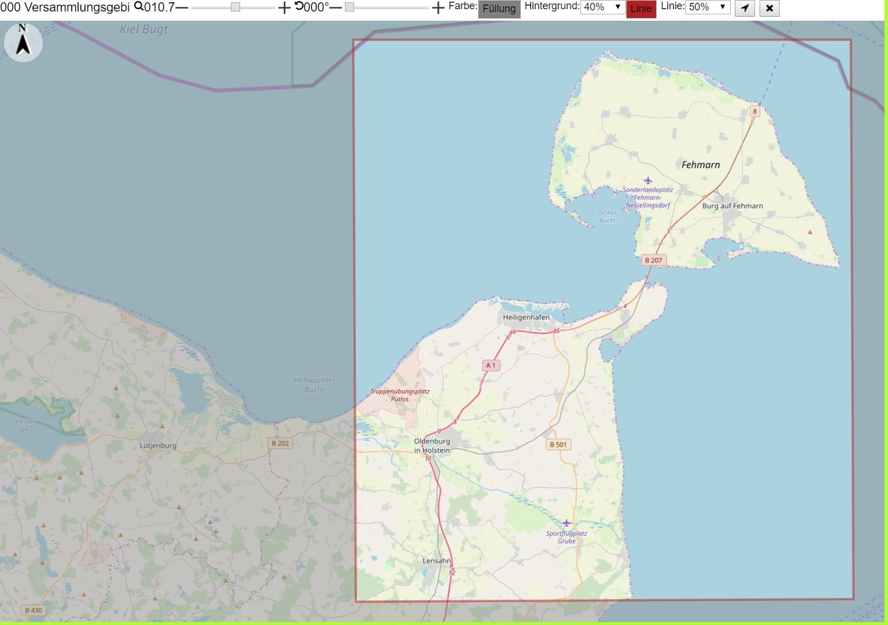
Task: Open the red Linie color picker
Action: coord(641,9)
